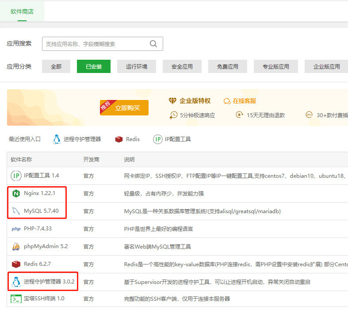Click the 企业版特权 banner heading
This screenshot has height=318, width=348.
point(195,101)
